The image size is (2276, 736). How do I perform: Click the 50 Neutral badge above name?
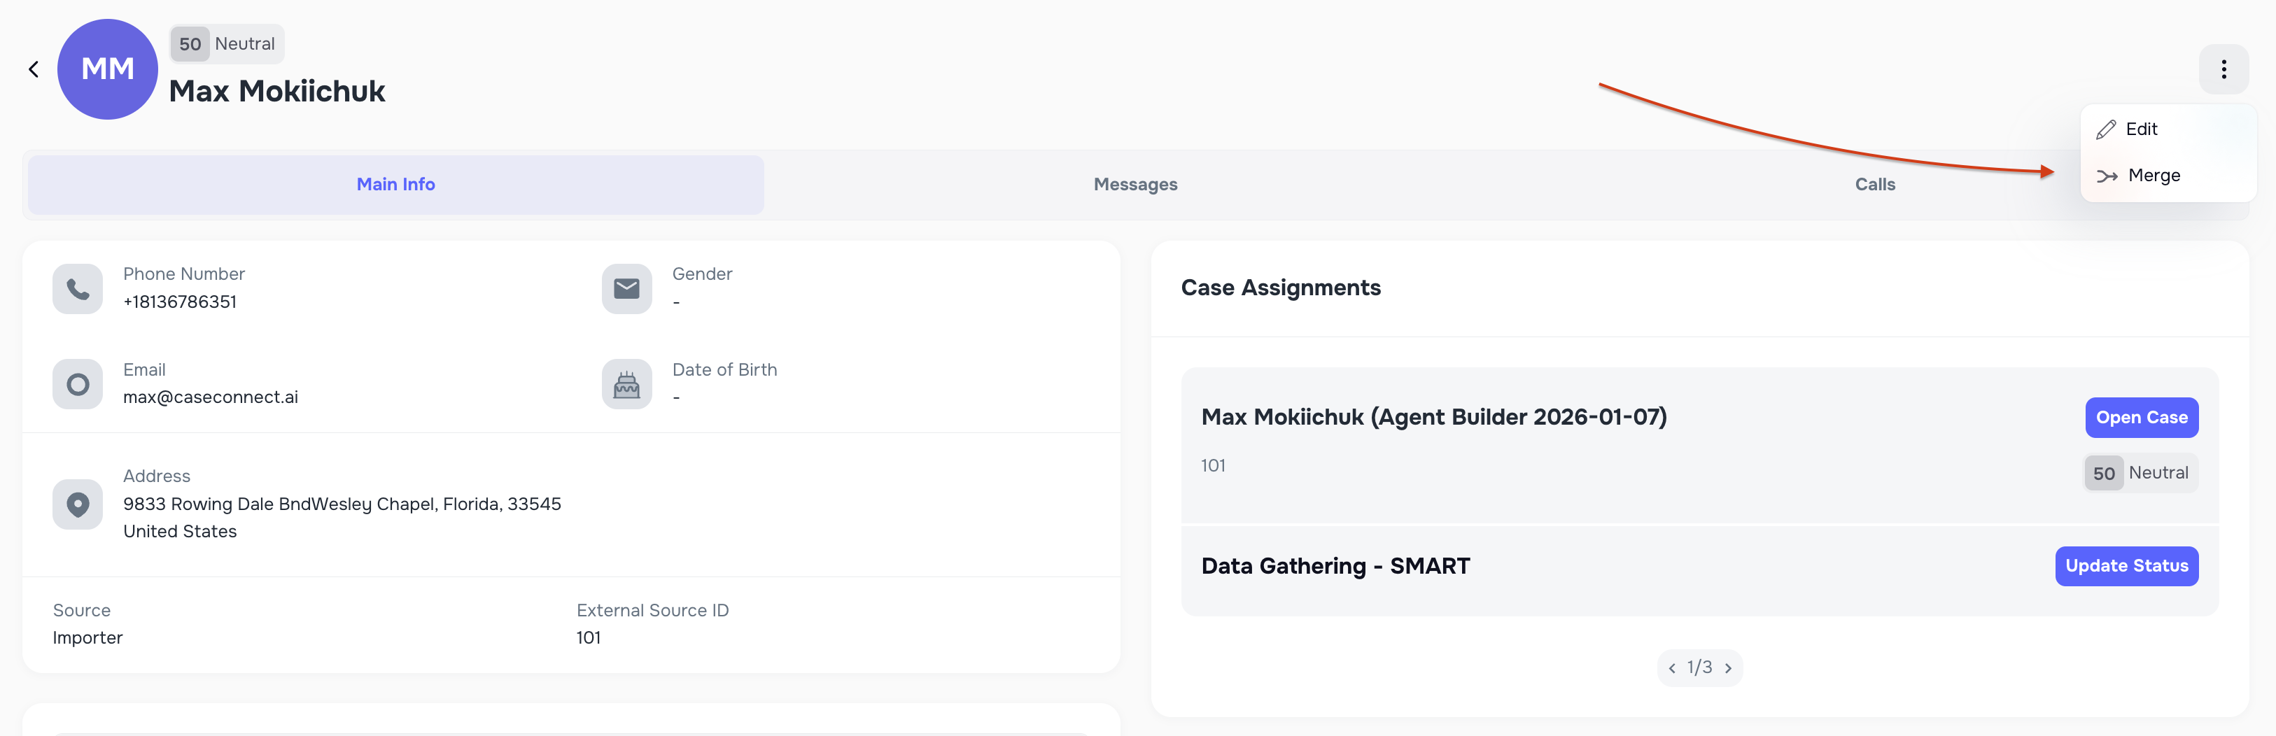point(227,44)
